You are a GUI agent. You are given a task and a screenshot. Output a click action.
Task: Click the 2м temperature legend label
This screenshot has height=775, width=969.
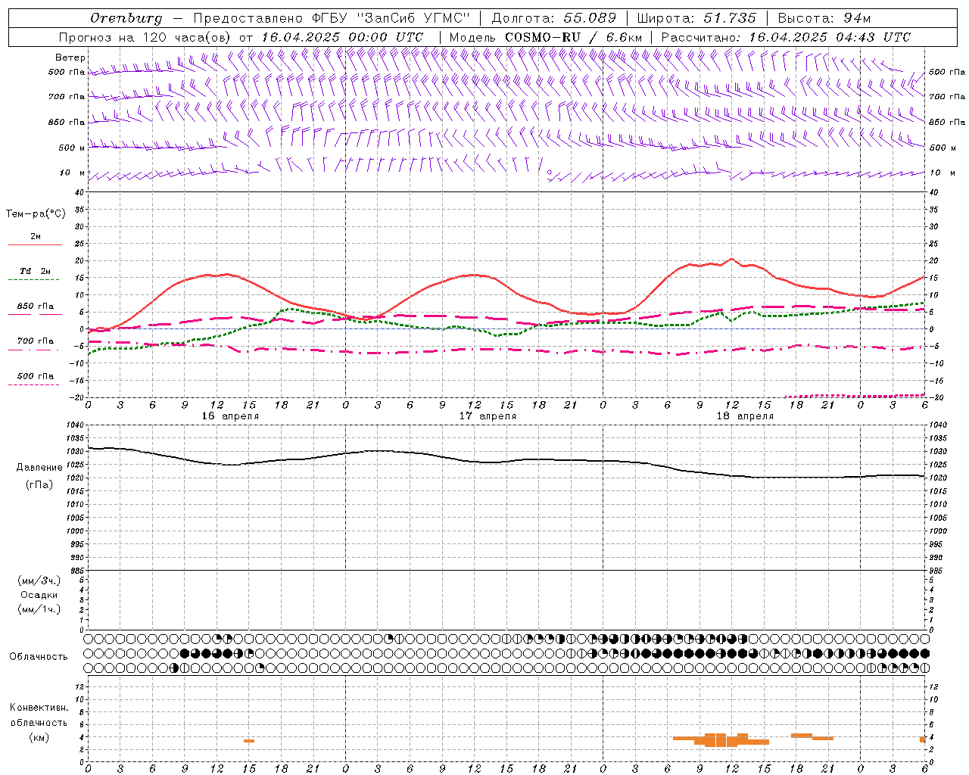[36, 236]
